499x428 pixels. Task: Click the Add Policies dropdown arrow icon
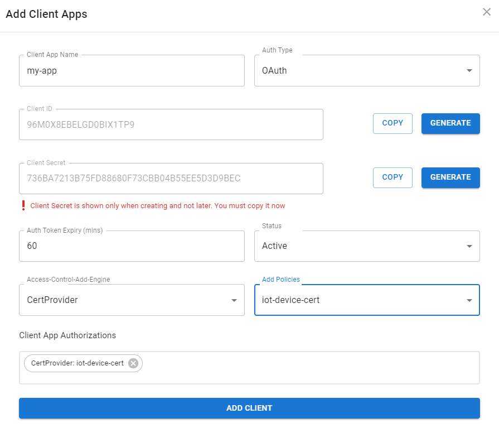(471, 300)
